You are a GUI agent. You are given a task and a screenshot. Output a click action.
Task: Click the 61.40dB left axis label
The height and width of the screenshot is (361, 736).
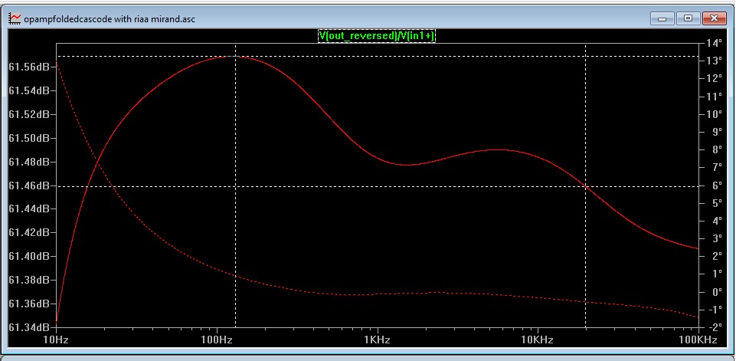(28, 256)
